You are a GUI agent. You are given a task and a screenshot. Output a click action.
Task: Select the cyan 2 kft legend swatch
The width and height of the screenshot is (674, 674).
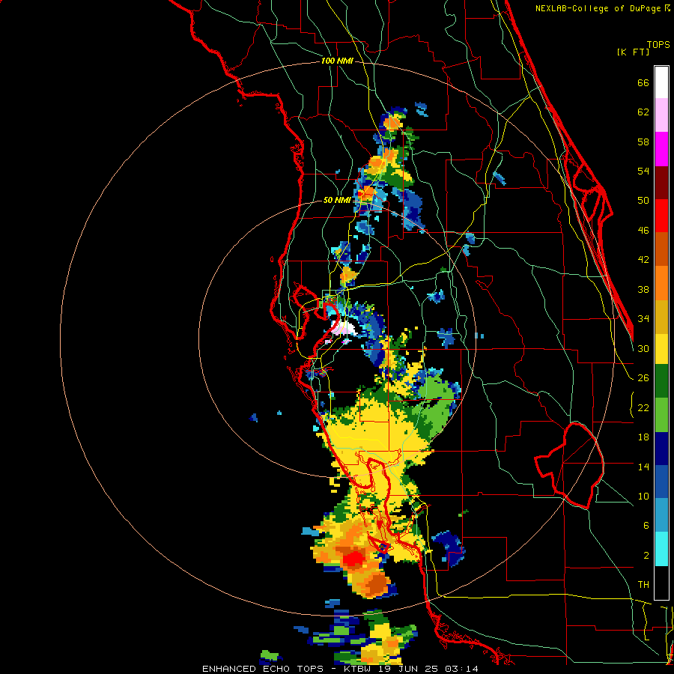[661, 550]
